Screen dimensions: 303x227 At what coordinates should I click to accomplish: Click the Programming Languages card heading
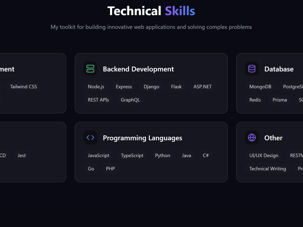[x=142, y=138]
